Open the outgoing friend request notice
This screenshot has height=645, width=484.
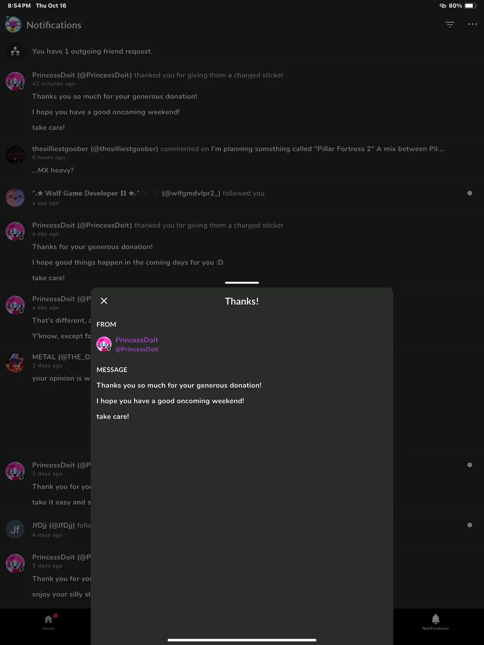pyautogui.click(x=92, y=52)
